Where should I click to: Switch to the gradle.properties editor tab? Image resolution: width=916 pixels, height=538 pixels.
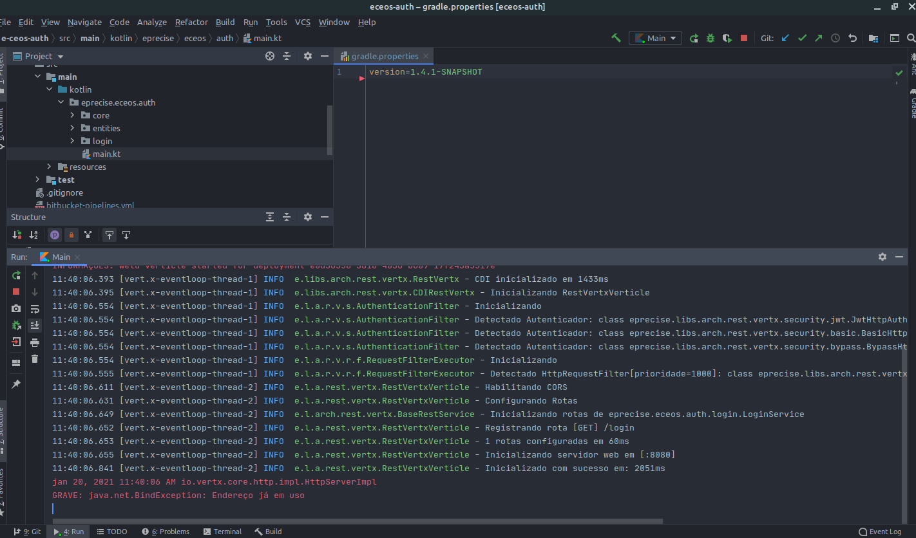pos(385,56)
